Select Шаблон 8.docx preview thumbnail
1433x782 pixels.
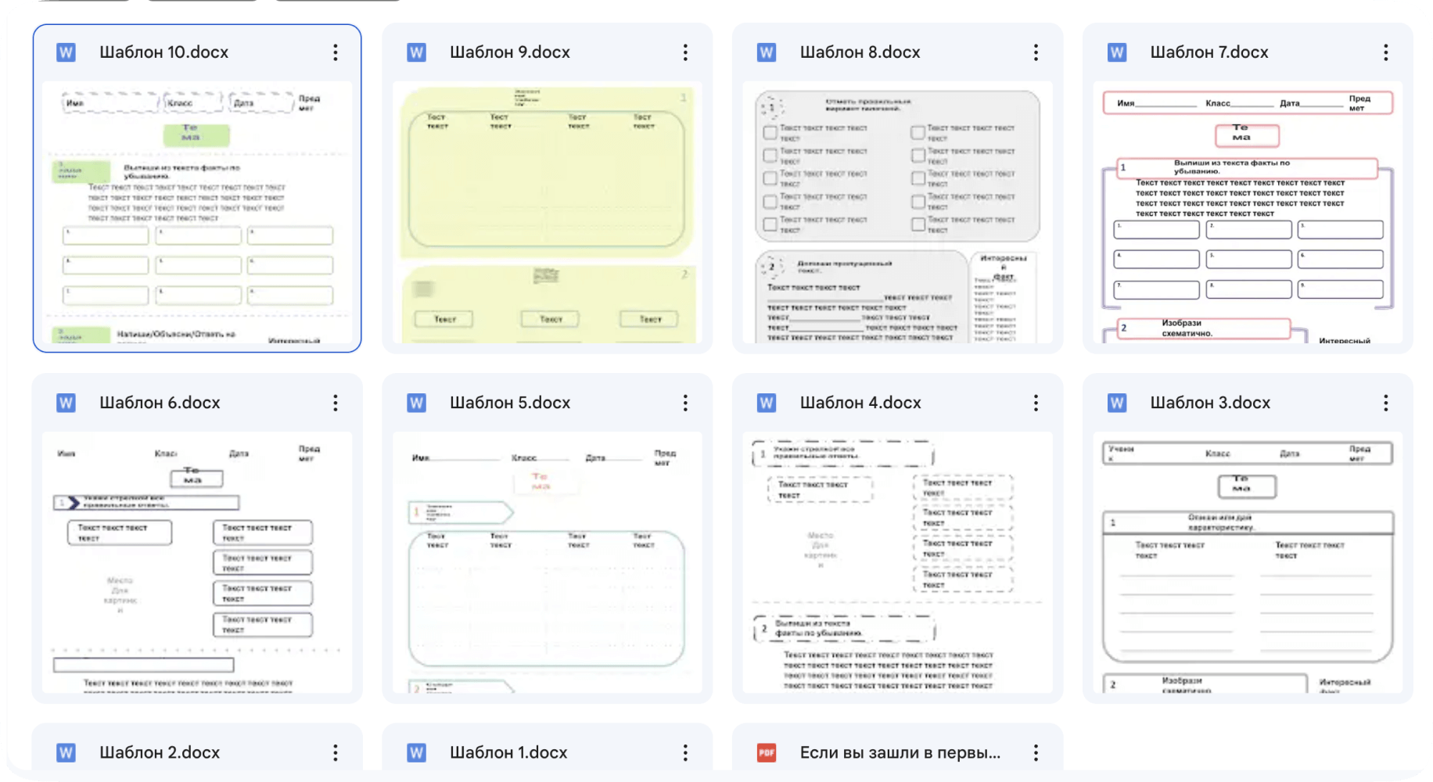[x=897, y=212]
